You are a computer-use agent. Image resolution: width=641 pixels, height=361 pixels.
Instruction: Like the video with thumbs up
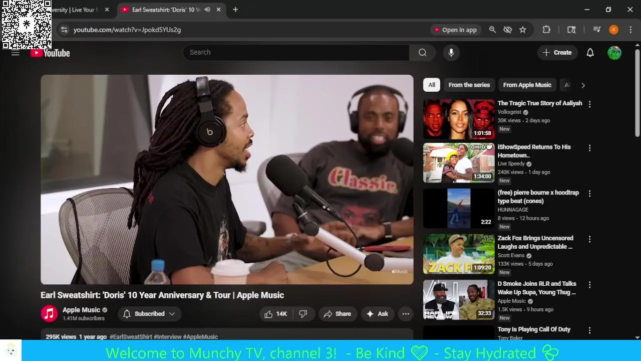click(275, 314)
